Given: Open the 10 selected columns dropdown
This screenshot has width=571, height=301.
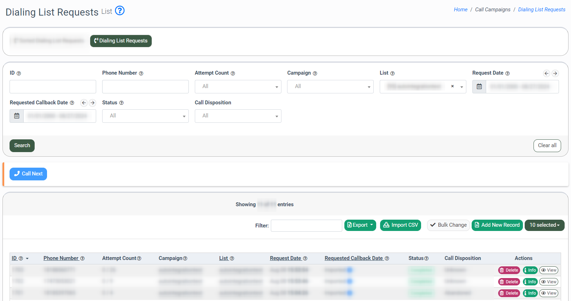Looking at the screenshot, I should (544, 225).
